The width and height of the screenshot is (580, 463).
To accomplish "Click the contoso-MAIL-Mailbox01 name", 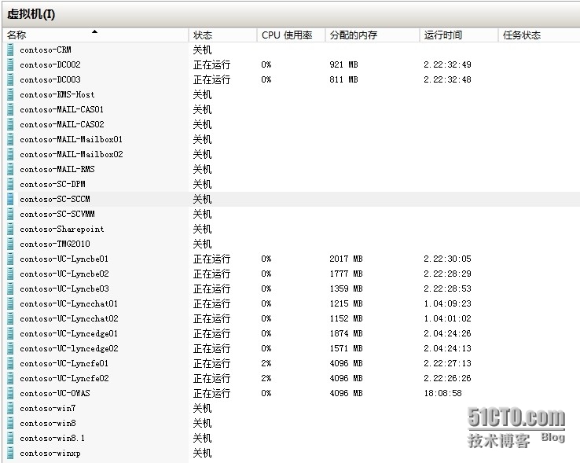I will tap(71, 139).
